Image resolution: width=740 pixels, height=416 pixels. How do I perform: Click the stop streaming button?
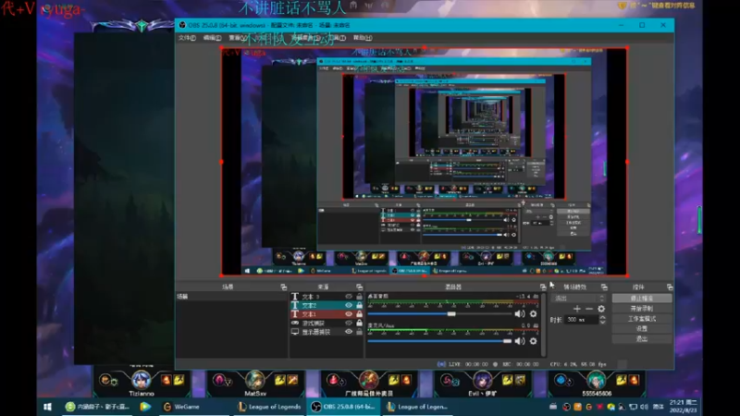[642, 299]
